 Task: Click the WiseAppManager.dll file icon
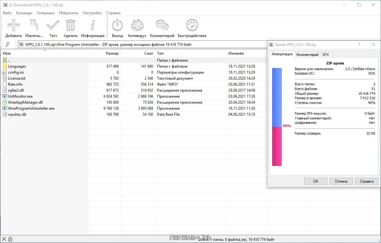[5, 102]
